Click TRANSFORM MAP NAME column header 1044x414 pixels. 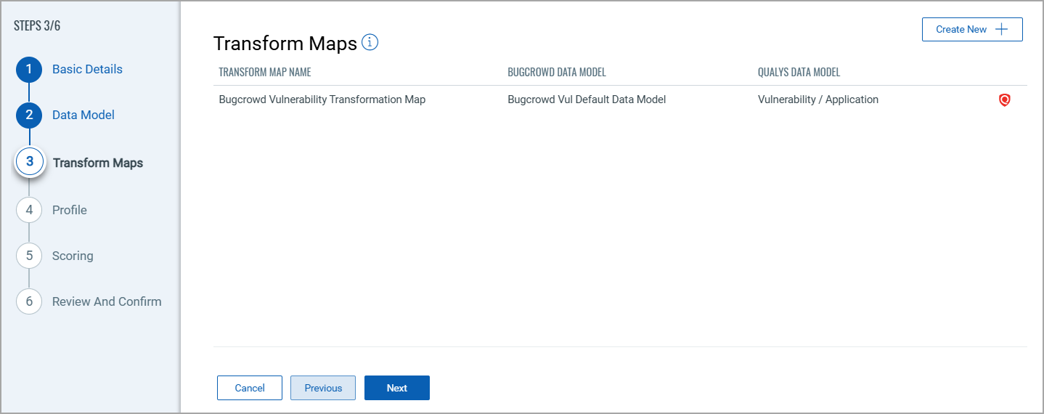[x=265, y=72]
